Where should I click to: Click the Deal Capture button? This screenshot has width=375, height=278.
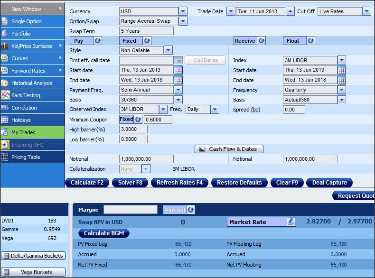[329, 183]
